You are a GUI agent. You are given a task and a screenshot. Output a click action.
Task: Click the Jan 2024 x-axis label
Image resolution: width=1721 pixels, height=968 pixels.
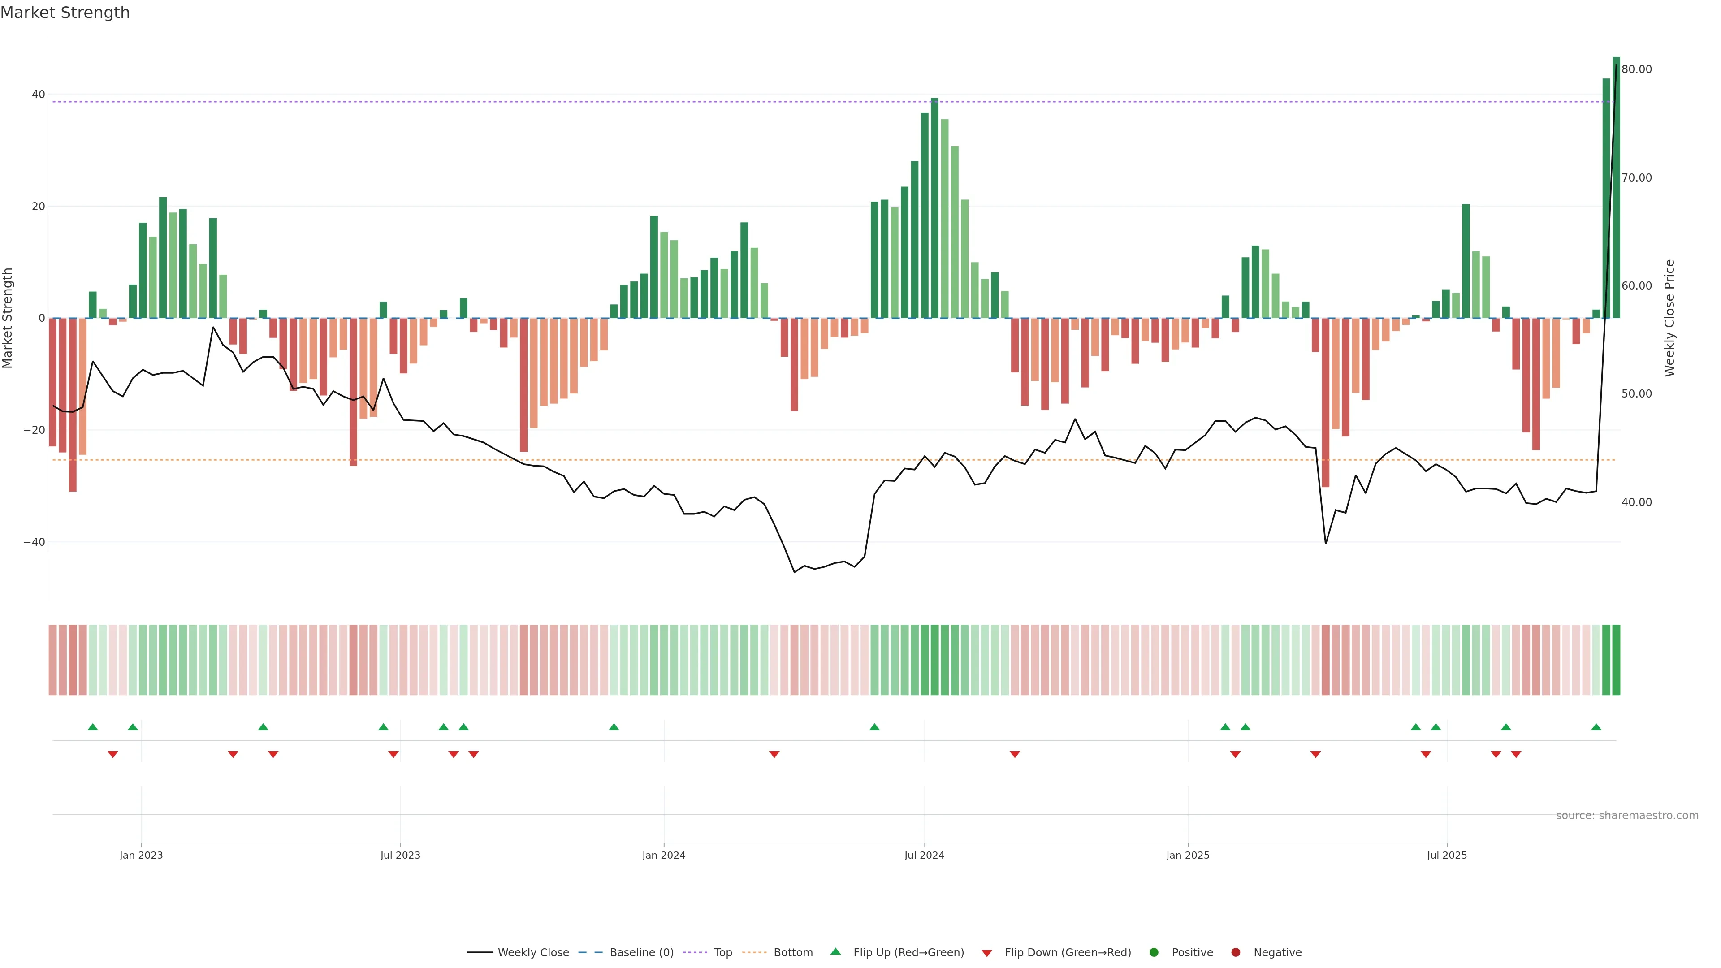[663, 855]
